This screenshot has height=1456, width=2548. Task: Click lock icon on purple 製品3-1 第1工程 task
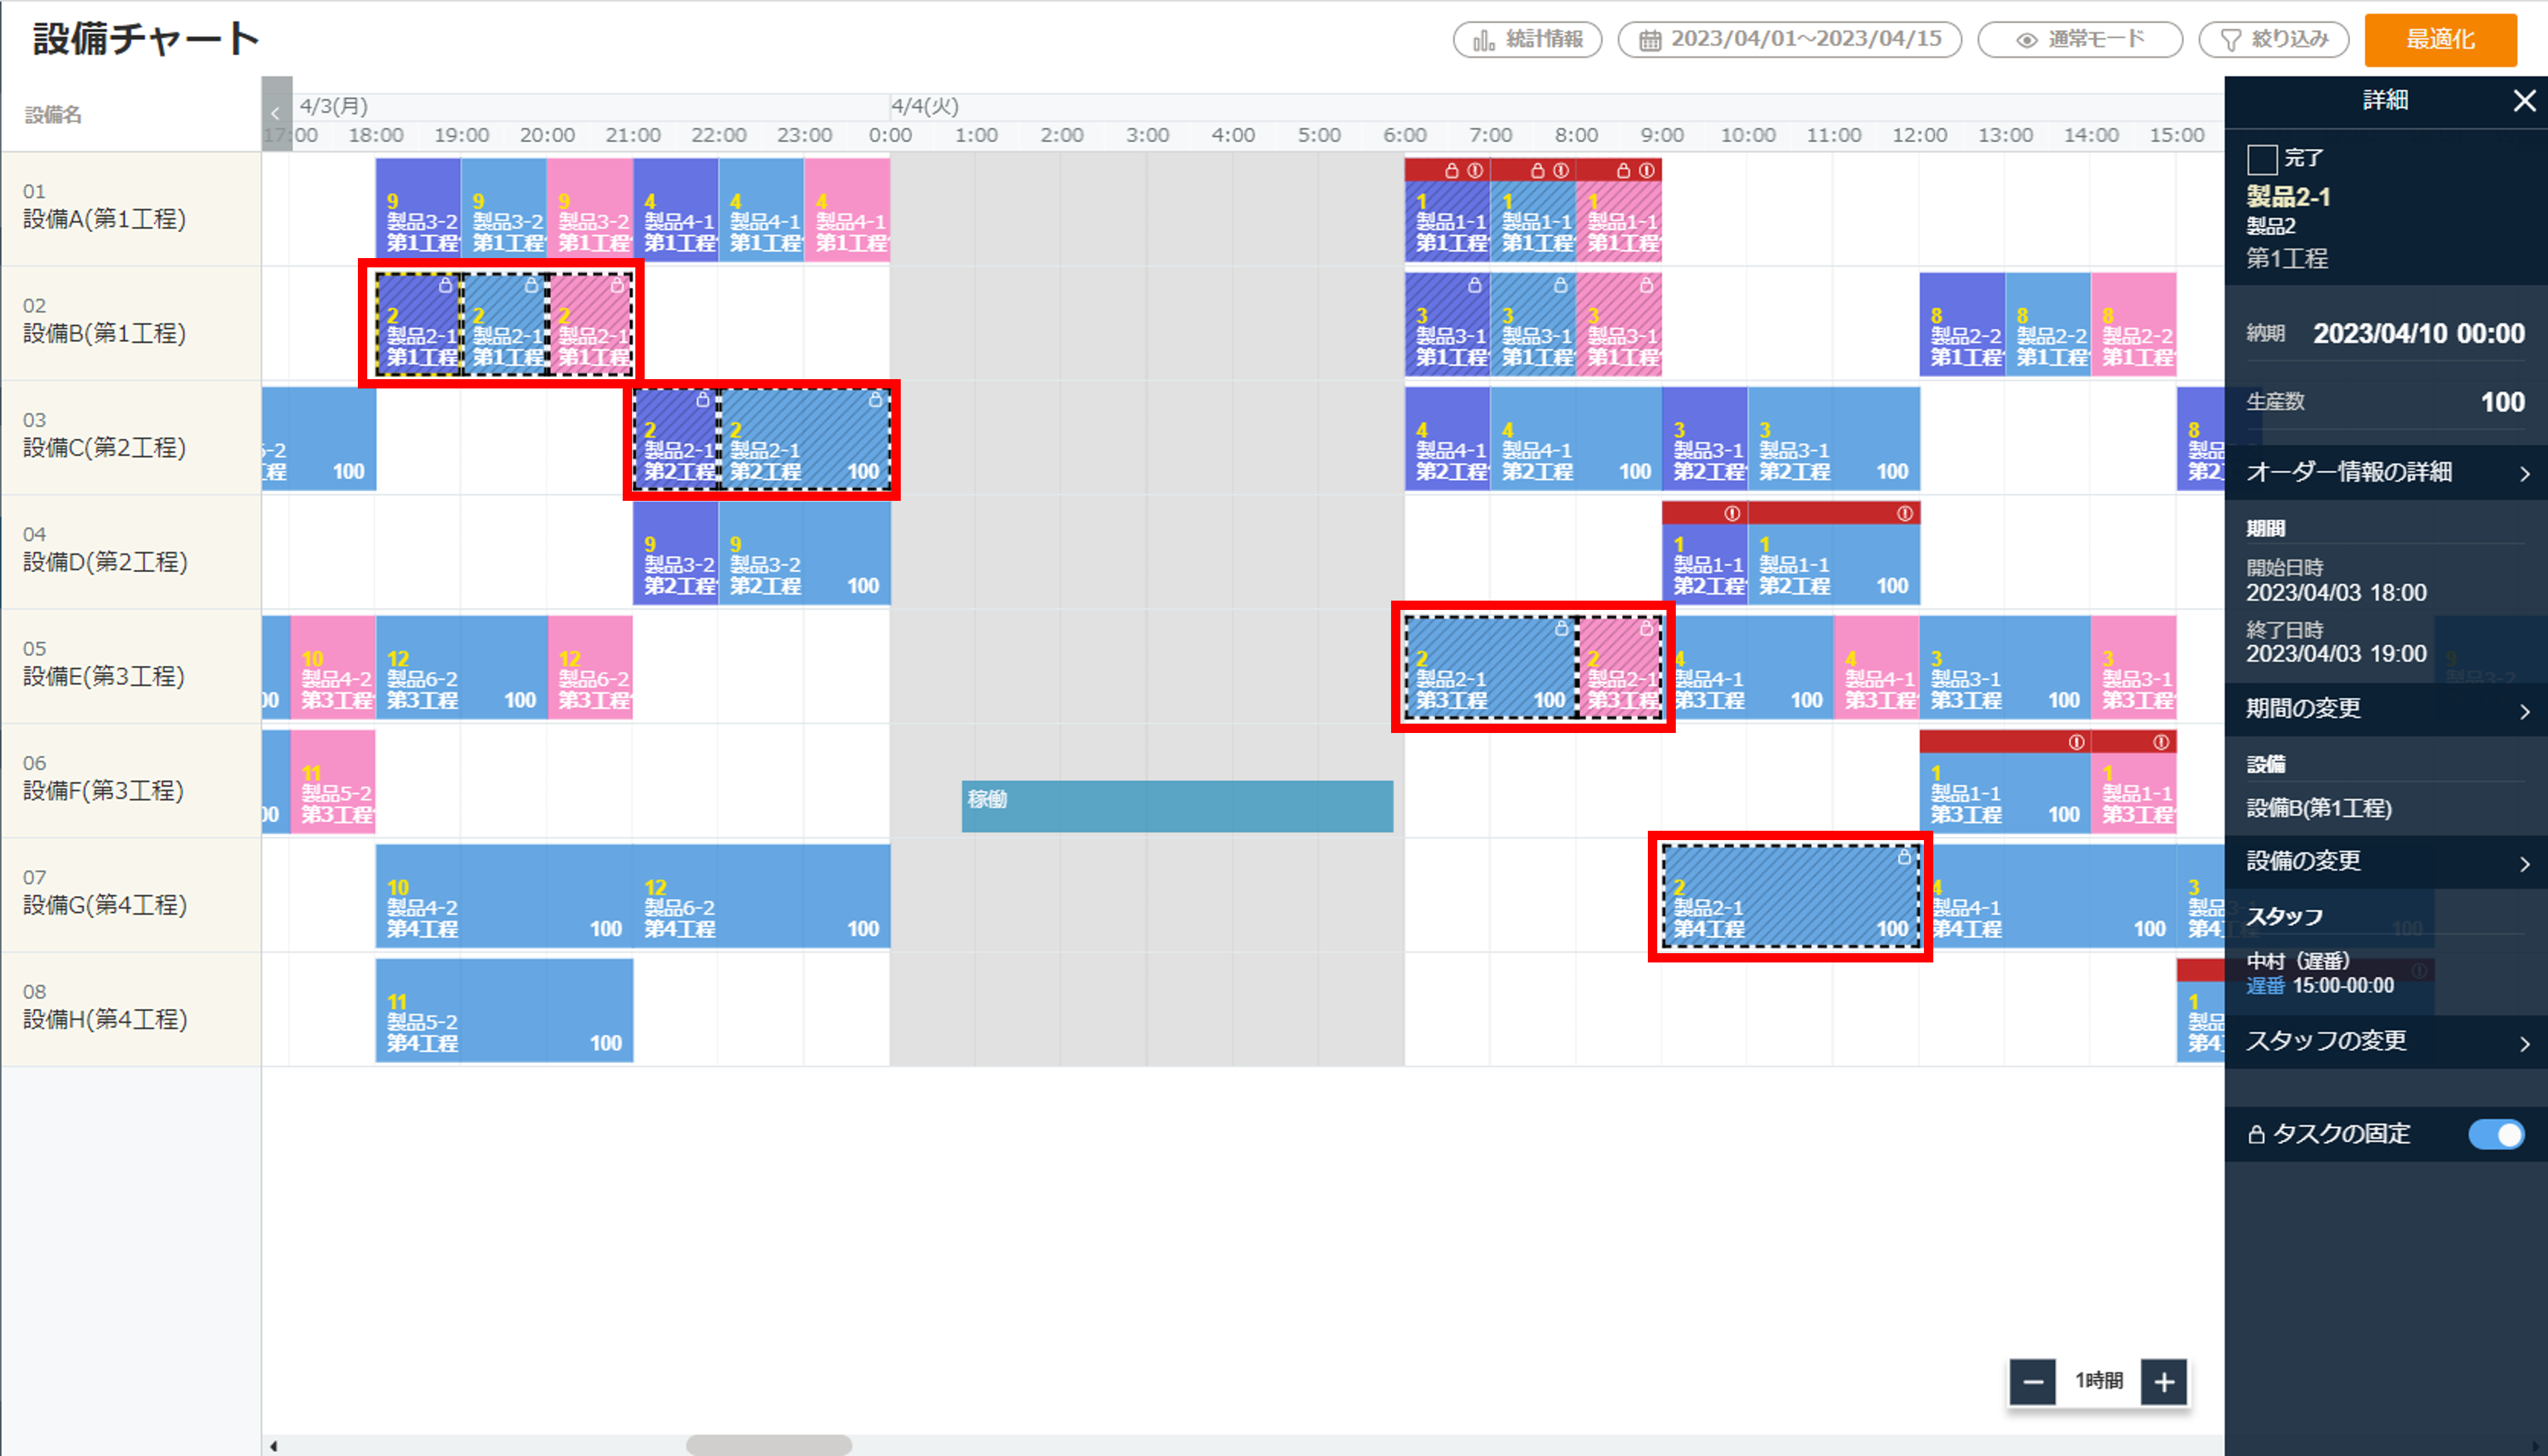point(1475,285)
